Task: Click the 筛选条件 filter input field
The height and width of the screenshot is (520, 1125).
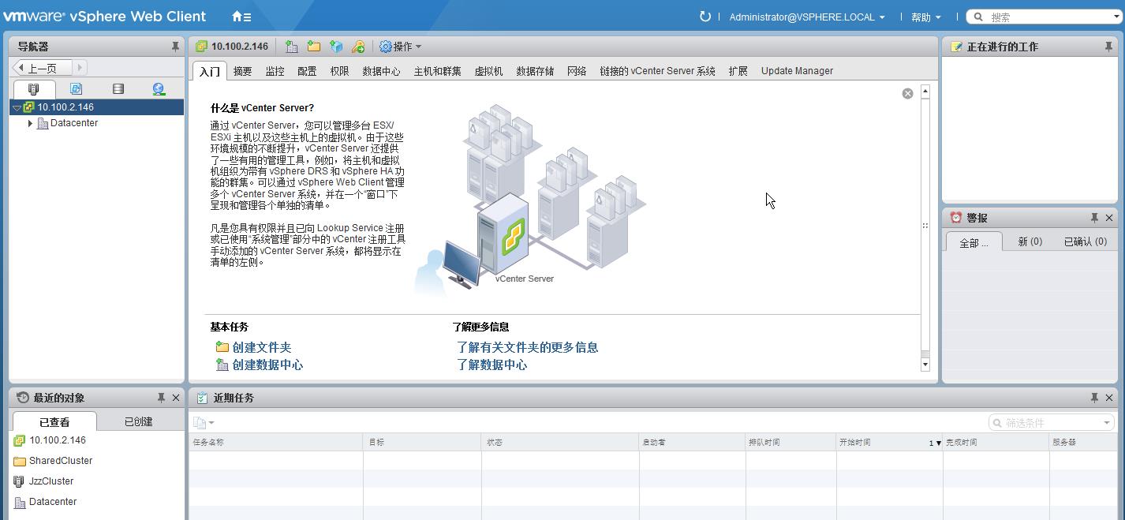Action: pos(1051,423)
